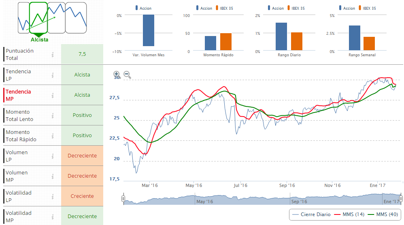This screenshot has height=225, width=404.
Task: Toggle Cierre Diario series in legend
Action: [312, 214]
